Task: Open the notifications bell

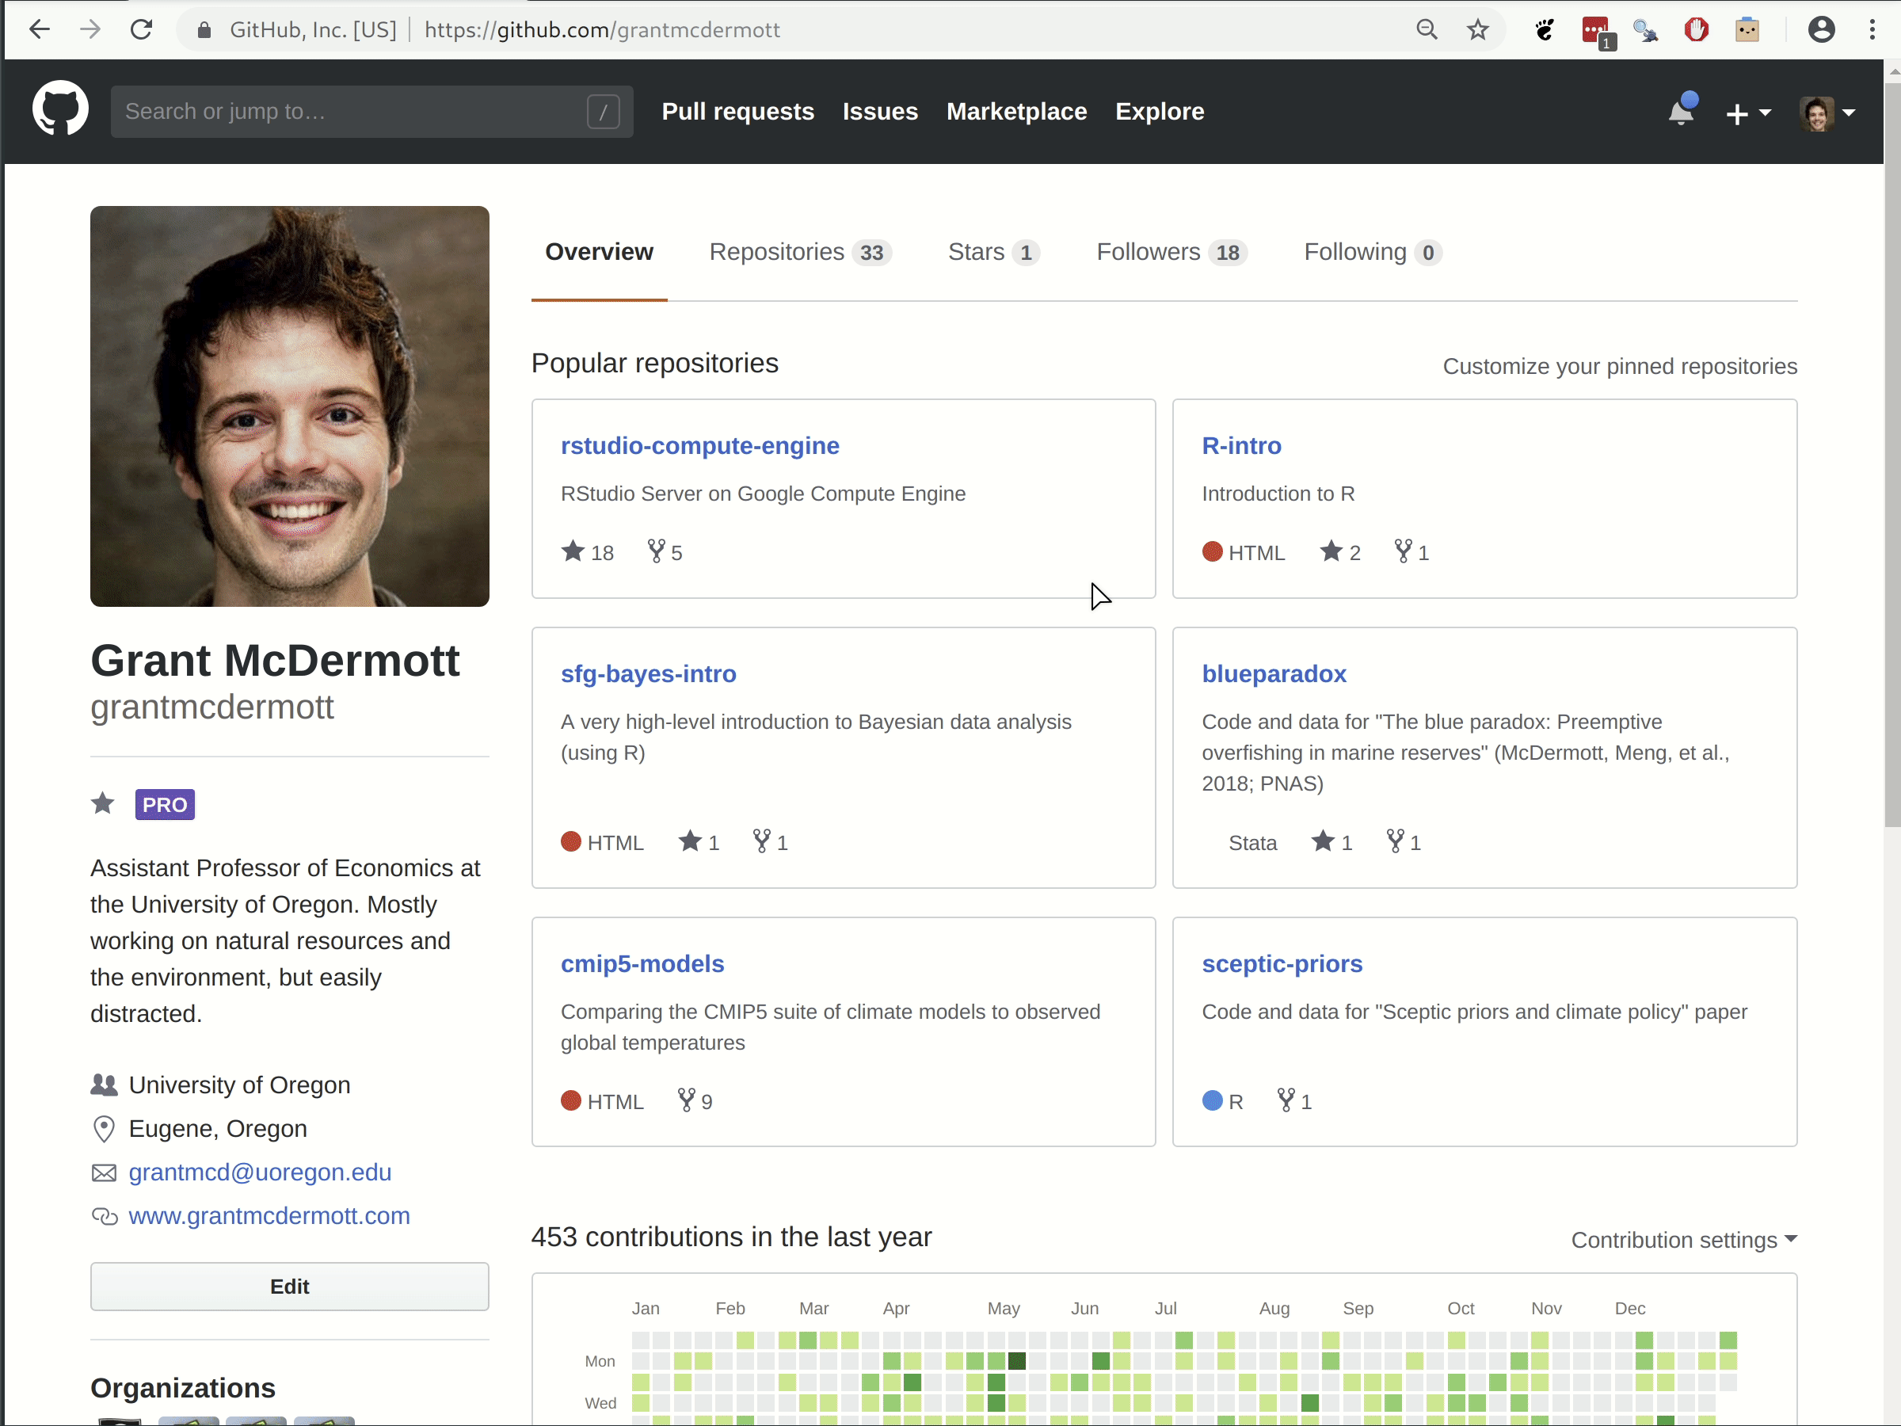Action: (1680, 112)
